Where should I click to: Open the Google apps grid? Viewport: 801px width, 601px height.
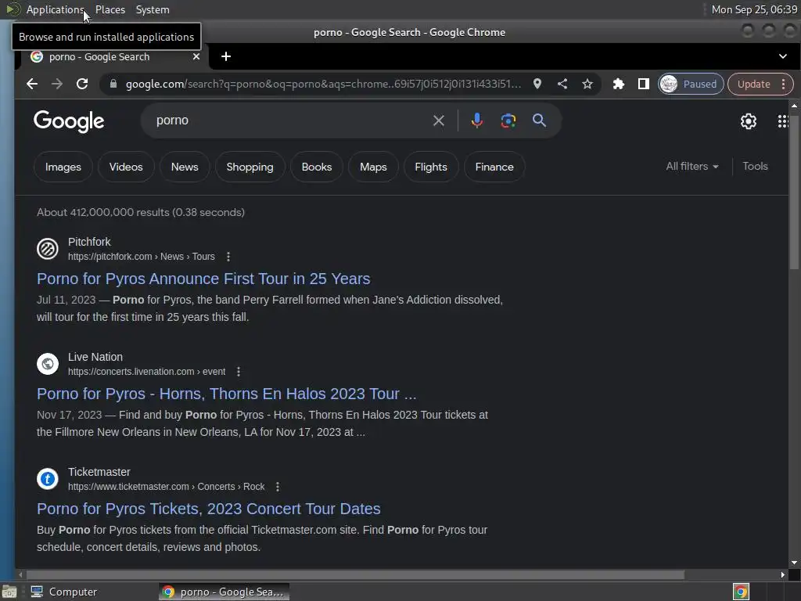click(x=783, y=121)
